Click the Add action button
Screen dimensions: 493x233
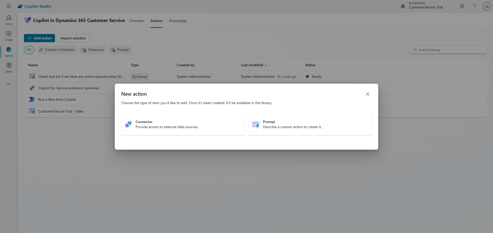(39, 38)
